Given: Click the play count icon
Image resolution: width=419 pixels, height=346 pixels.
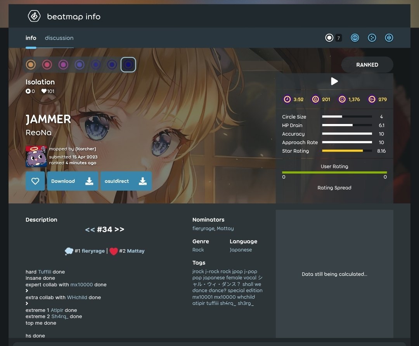Looking at the screenshot, I should point(28,91).
